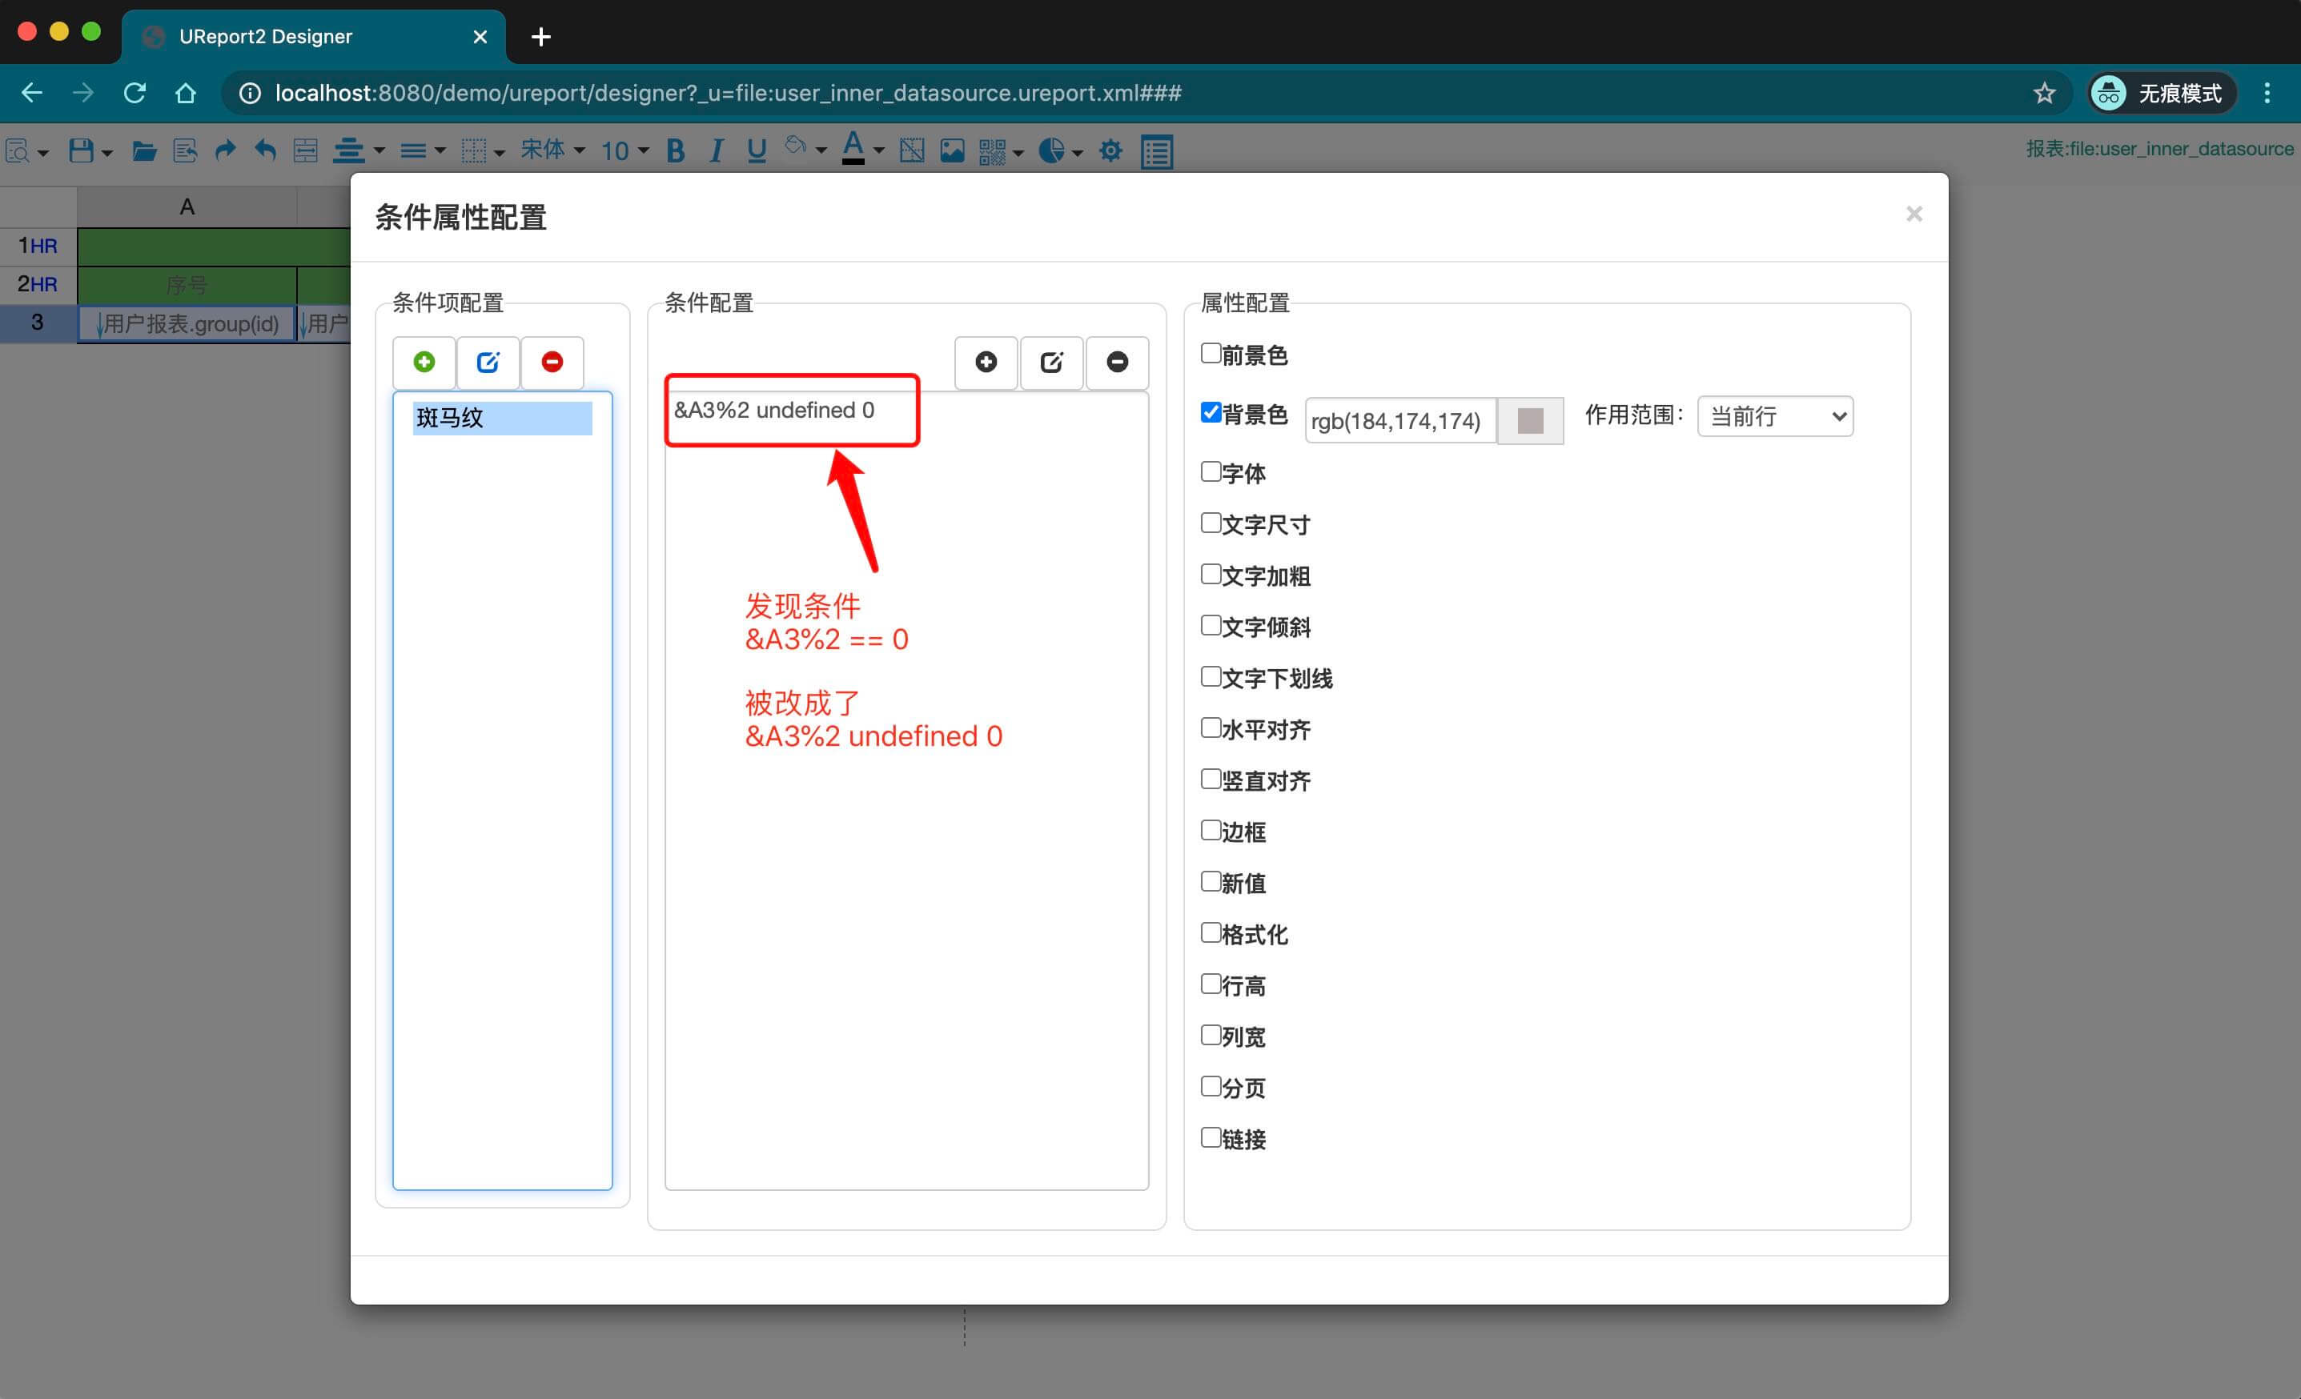
Task: Save the current report
Action: click(x=79, y=150)
